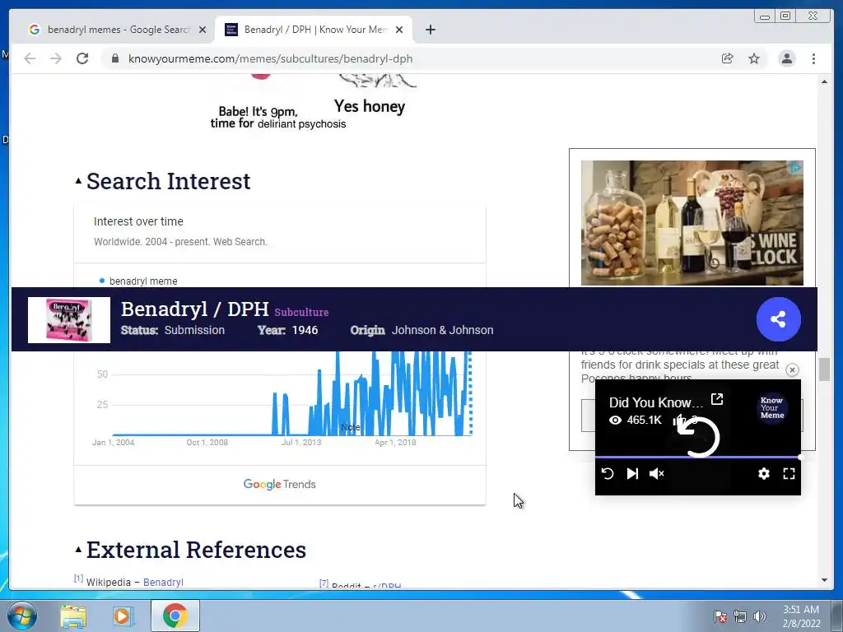Open Action Center flag icon in tray
Viewport: 843px width, 632px height.
tap(720, 616)
